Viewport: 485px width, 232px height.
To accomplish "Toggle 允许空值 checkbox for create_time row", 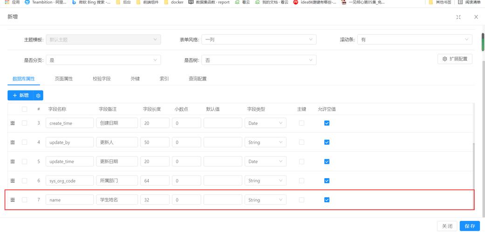I will click(x=327, y=123).
